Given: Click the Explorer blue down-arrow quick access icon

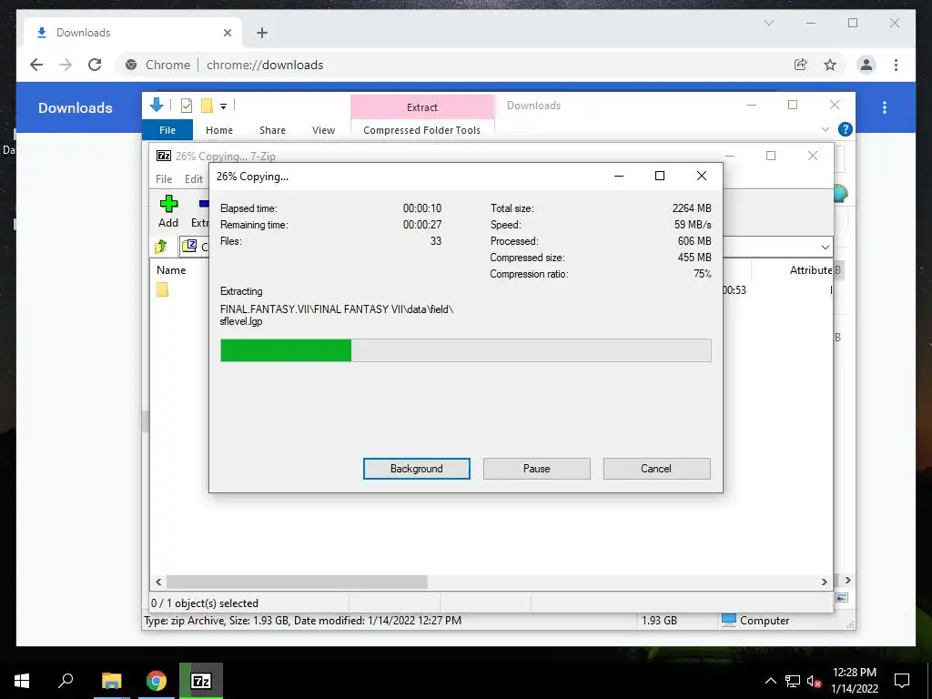Looking at the screenshot, I should 157,106.
